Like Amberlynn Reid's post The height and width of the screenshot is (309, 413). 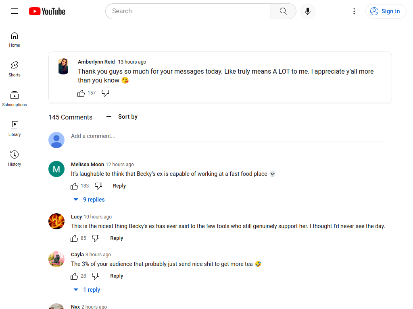click(81, 93)
